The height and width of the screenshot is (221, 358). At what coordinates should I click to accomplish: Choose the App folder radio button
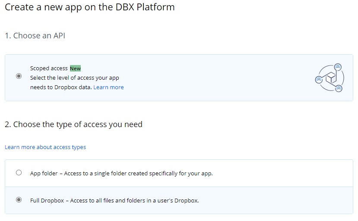click(x=19, y=173)
